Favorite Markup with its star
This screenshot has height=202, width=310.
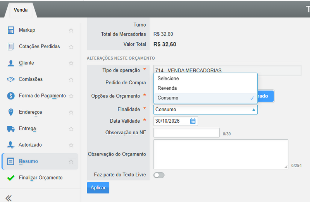point(71,31)
